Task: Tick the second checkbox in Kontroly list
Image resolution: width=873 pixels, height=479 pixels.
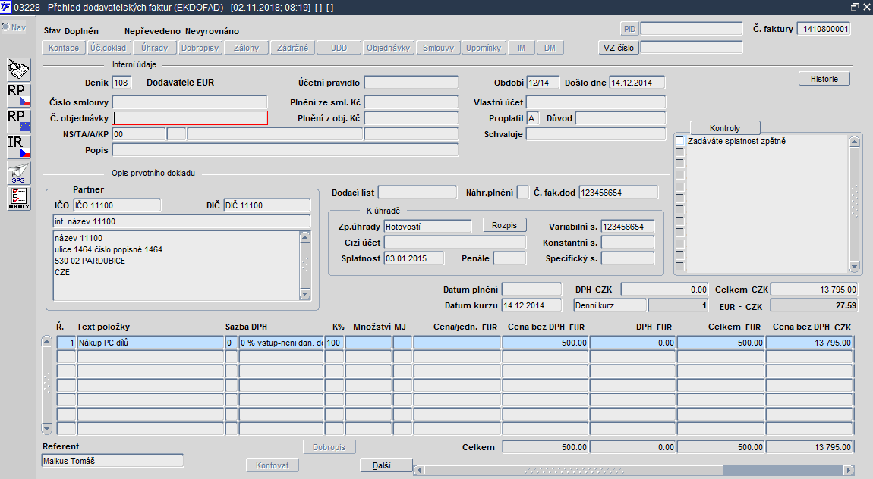Action: [680, 152]
